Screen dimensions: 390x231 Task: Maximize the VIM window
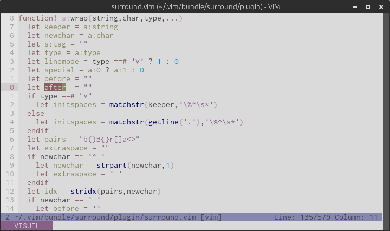point(368,7)
